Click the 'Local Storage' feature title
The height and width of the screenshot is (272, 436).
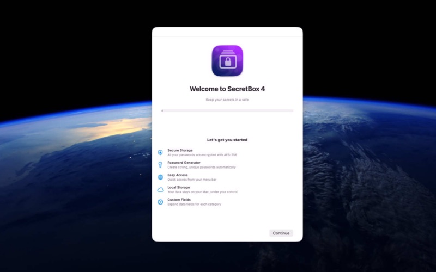(x=179, y=187)
